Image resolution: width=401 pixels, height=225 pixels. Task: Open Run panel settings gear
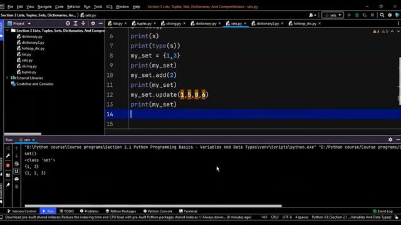(390, 139)
